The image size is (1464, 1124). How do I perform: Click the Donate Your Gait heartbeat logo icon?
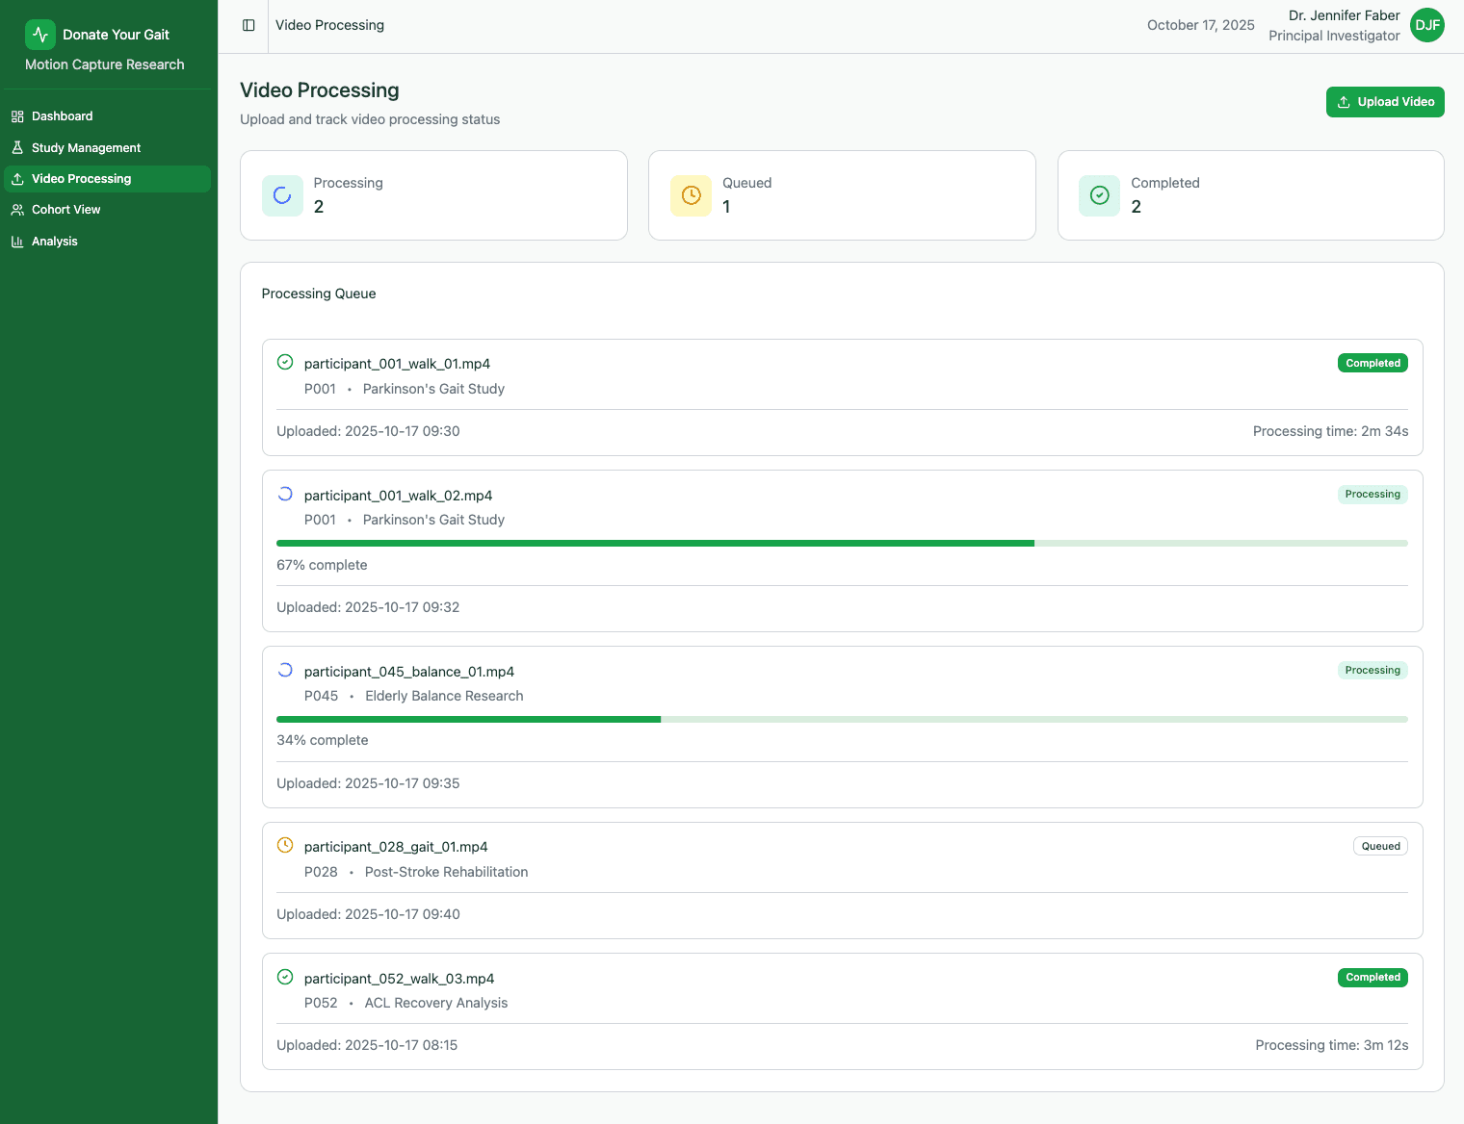pyautogui.click(x=39, y=34)
